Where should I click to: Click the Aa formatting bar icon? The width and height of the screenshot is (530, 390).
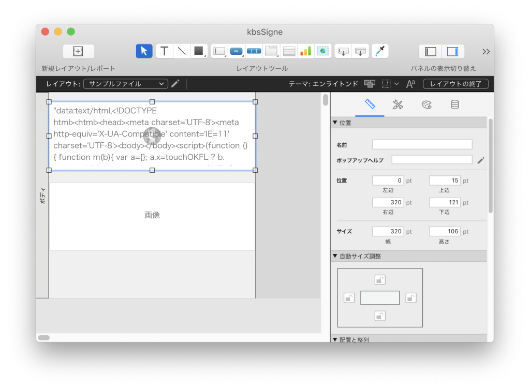[x=410, y=84]
